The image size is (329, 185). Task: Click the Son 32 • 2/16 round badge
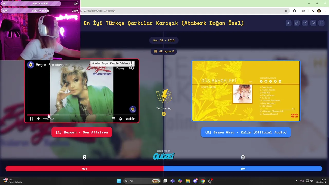pos(164,40)
